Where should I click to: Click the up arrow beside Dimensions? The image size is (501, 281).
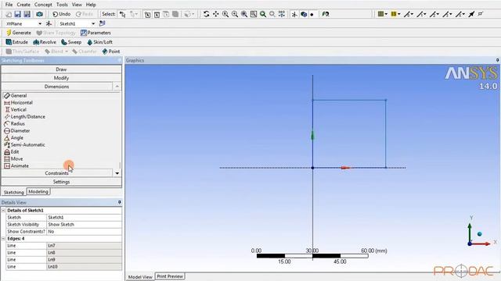coord(117,87)
